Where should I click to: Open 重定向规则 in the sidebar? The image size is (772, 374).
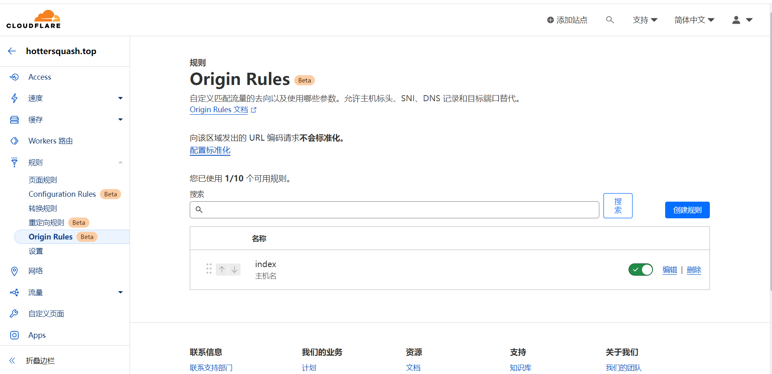coord(46,222)
